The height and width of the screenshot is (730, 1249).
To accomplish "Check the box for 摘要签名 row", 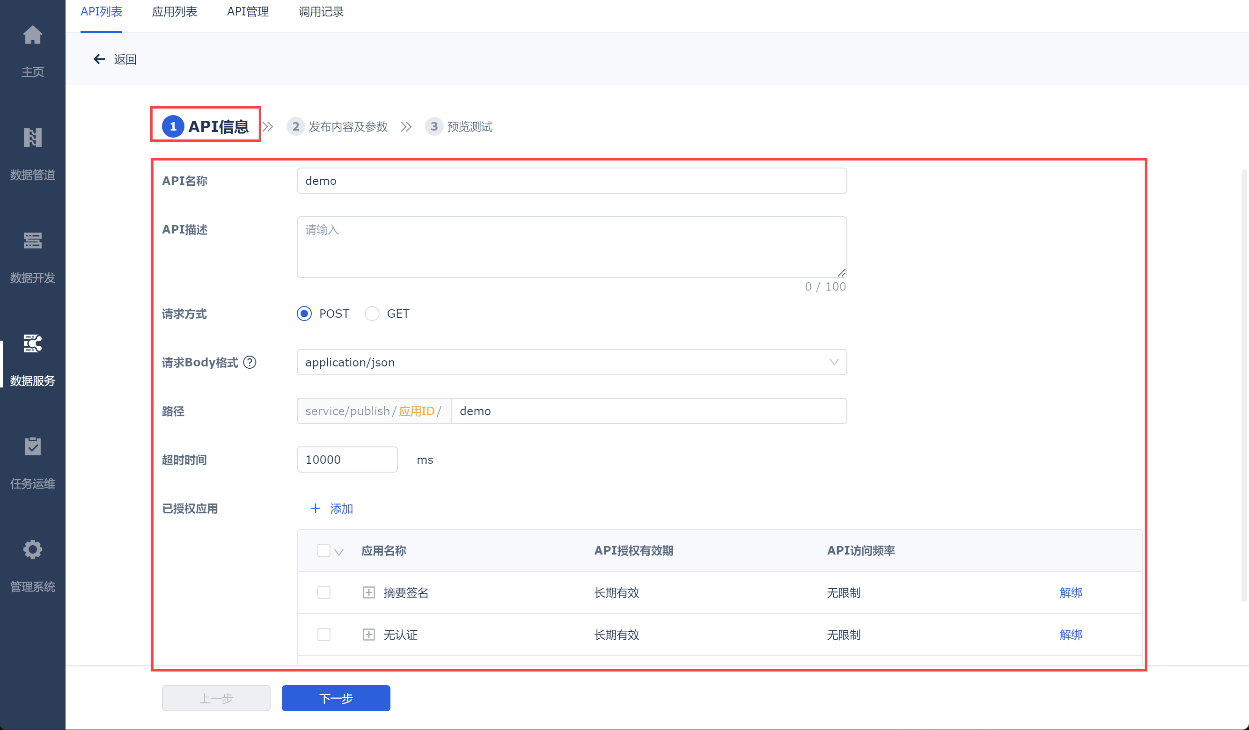I will pyautogui.click(x=323, y=593).
